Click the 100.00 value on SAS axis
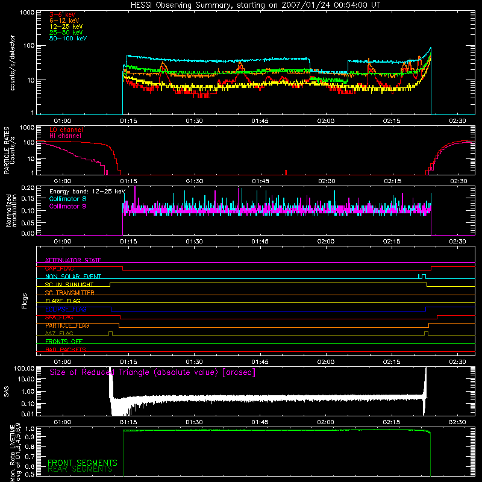482x482 pixels. 24,368
